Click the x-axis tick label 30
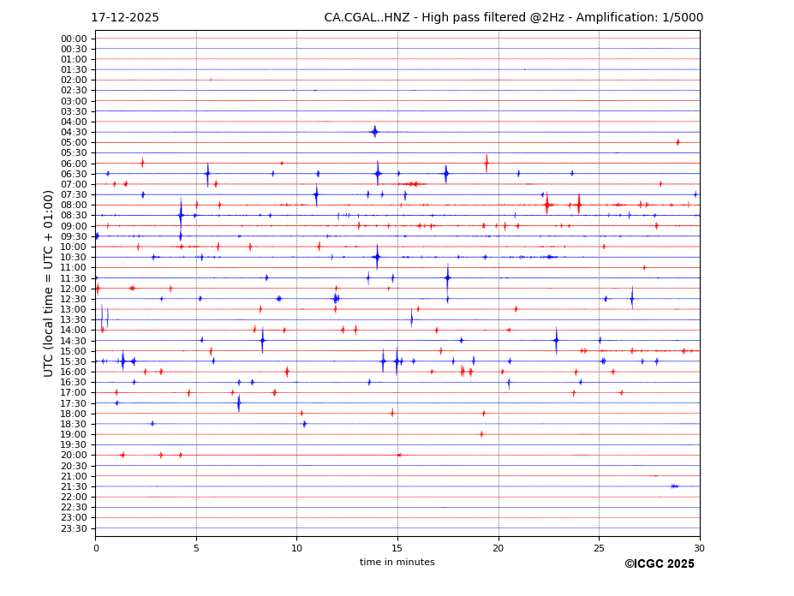Viewport: 794px width, 596px height. (x=700, y=548)
